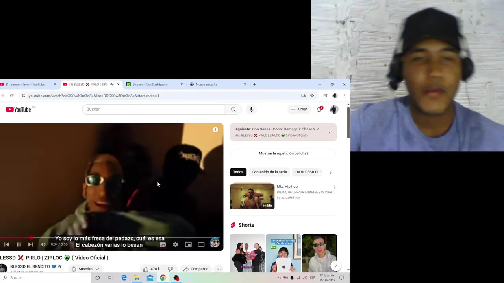Open the subtitle creator avatar in player

click(215, 243)
